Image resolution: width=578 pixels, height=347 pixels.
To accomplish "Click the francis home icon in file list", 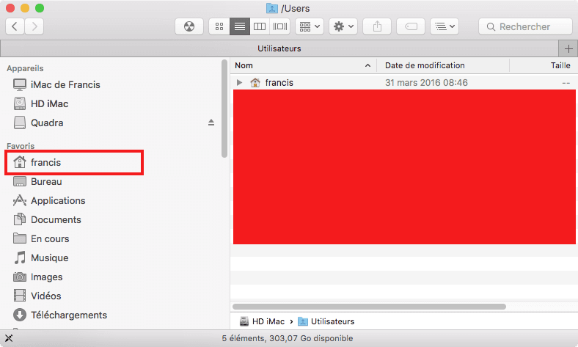I will 255,83.
